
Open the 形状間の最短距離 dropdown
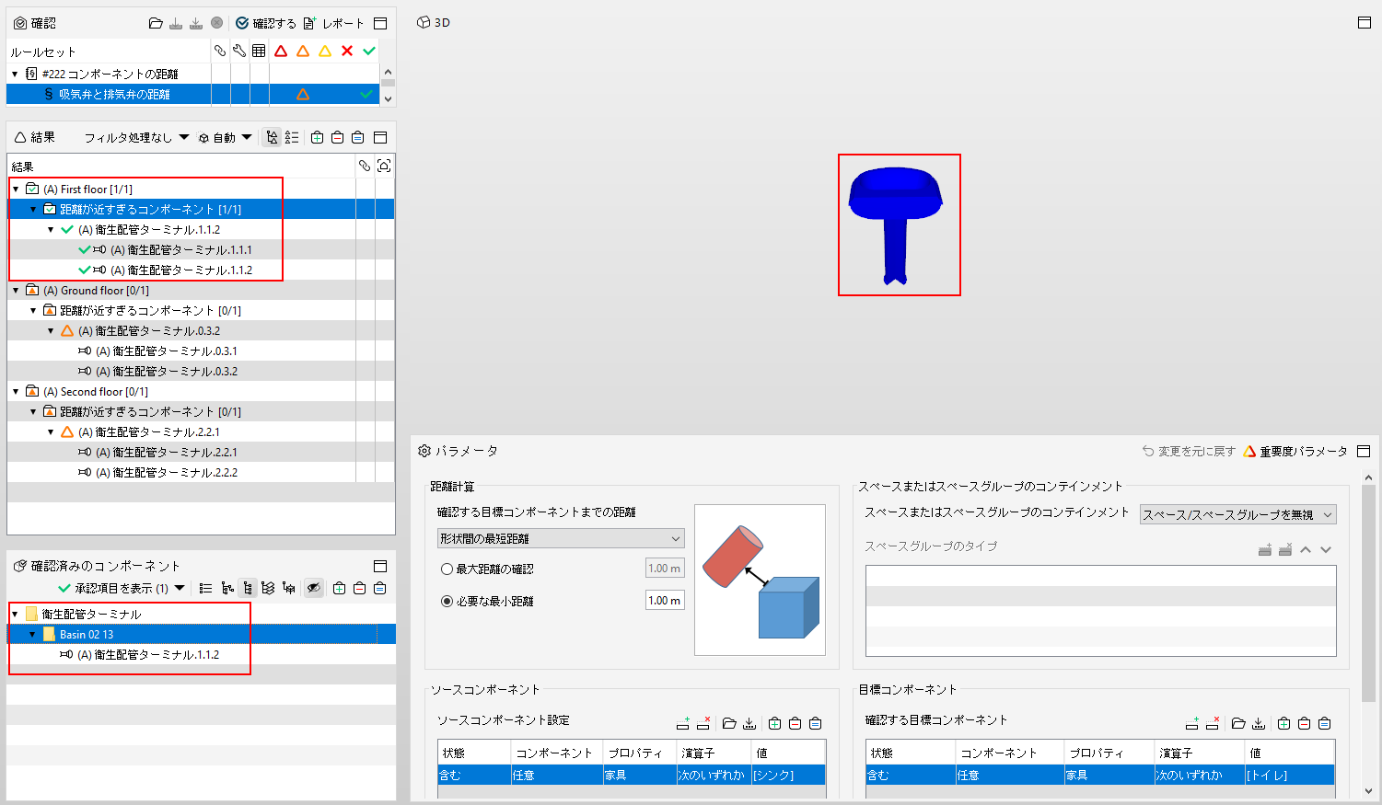tap(561, 538)
